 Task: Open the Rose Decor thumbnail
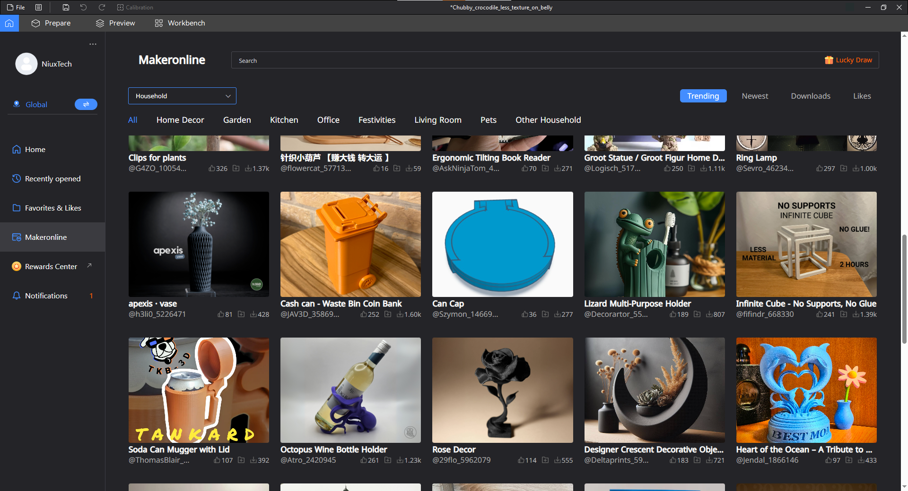[502, 390]
